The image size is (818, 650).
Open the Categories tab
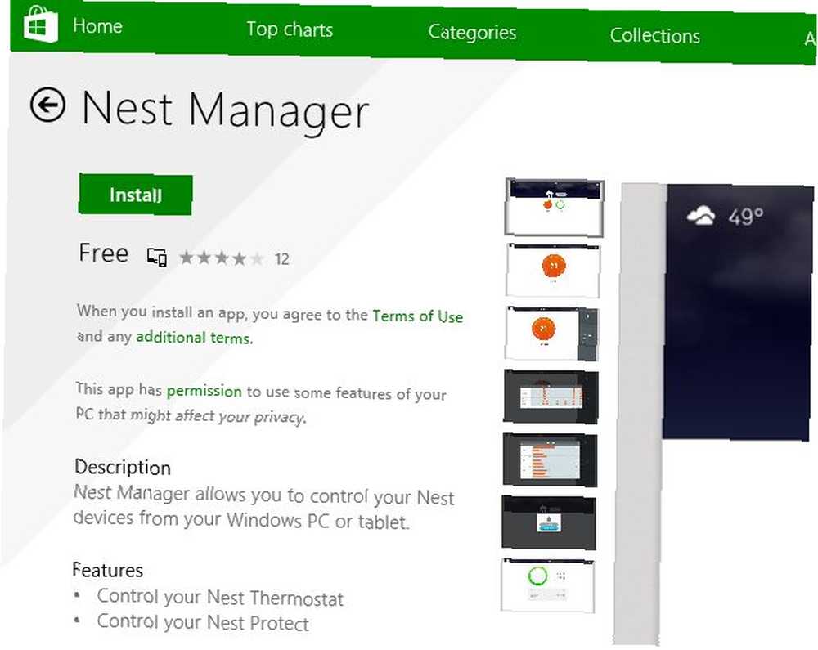(x=472, y=33)
